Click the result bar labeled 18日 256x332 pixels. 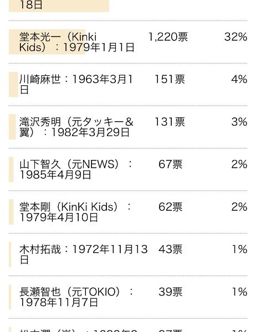[x=59, y=6]
